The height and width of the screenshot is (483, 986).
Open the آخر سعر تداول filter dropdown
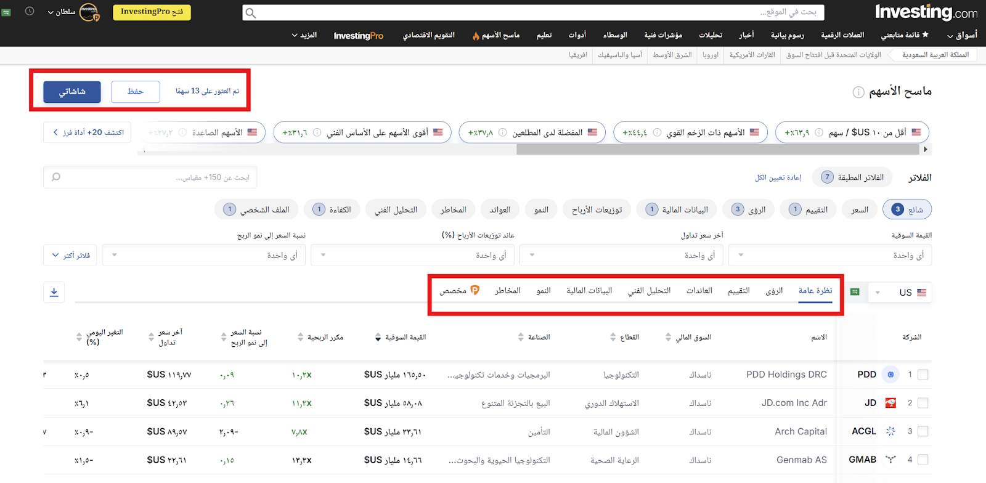621,255
